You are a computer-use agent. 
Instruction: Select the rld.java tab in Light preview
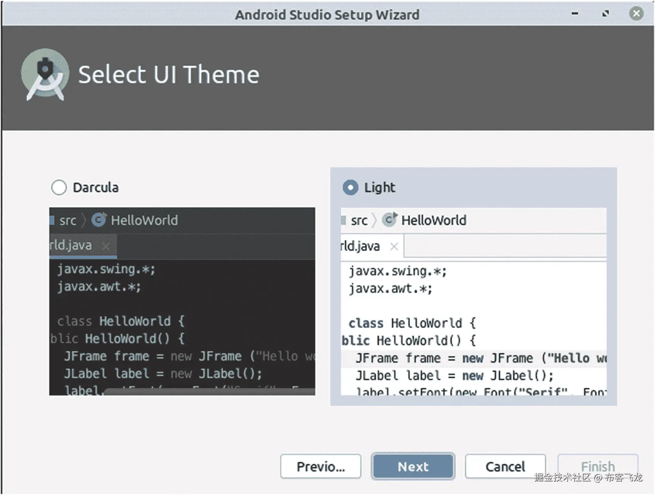[361, 247]
